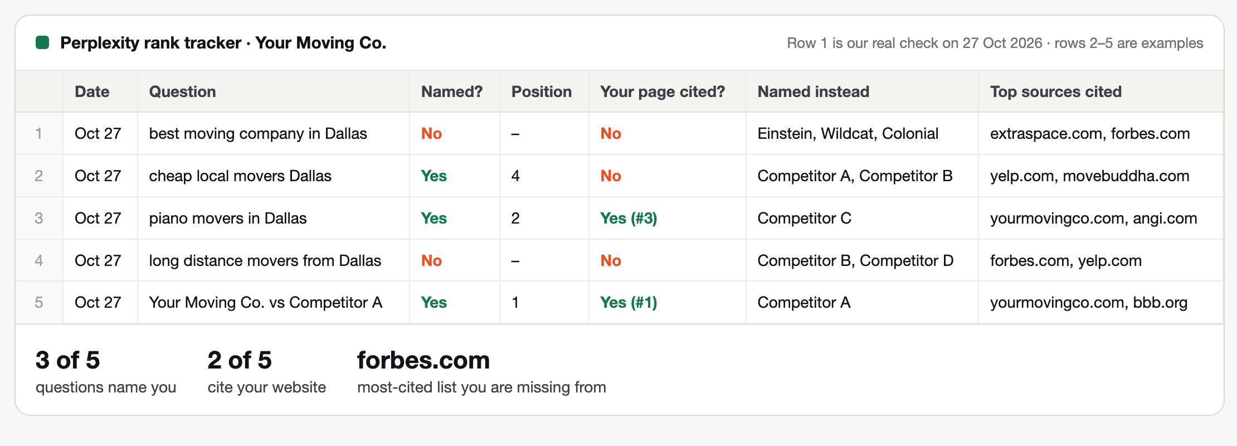Screen dimensions: 1237x446
Task: Click the Named? "No" in the best moving company row
Action: (431, 134)
